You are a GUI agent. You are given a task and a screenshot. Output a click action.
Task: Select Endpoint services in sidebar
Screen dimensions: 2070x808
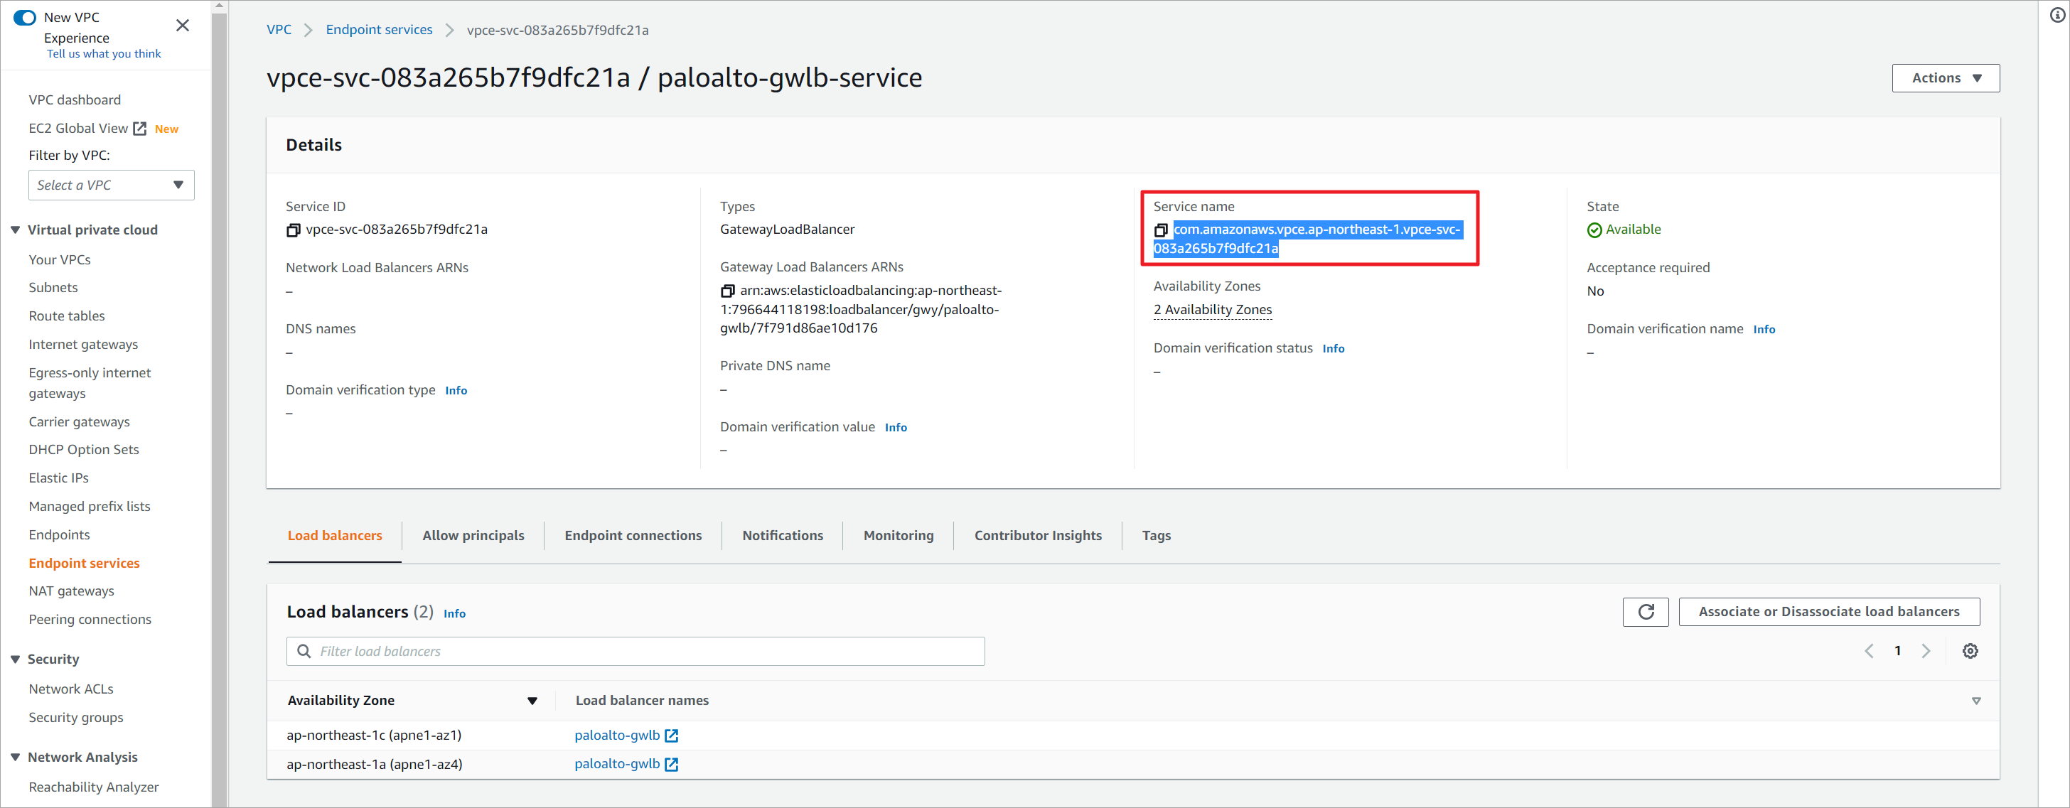85,563
